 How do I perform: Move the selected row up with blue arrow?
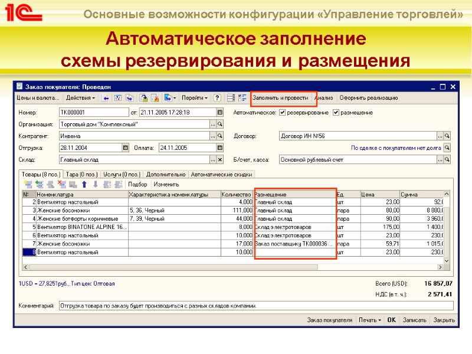pos(86,183)
